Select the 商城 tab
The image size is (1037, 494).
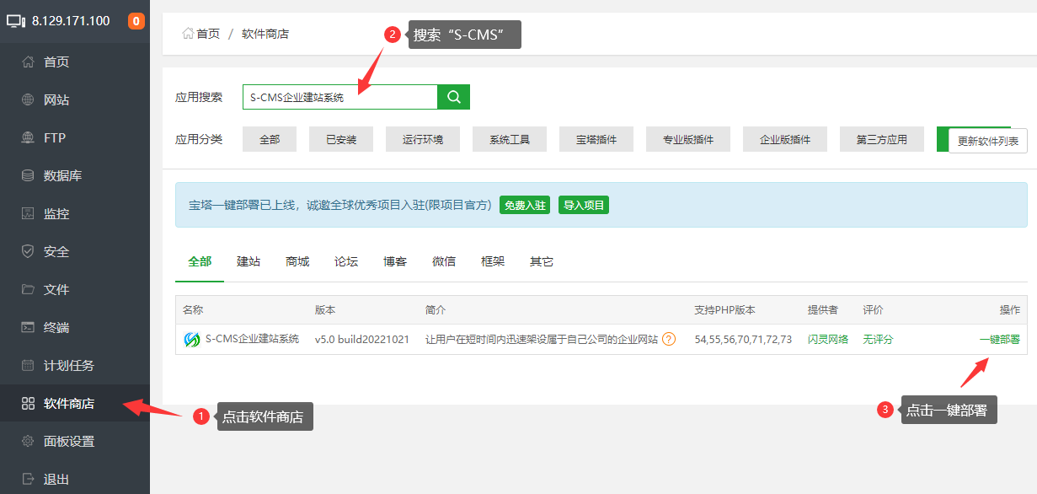pos(297,261)
